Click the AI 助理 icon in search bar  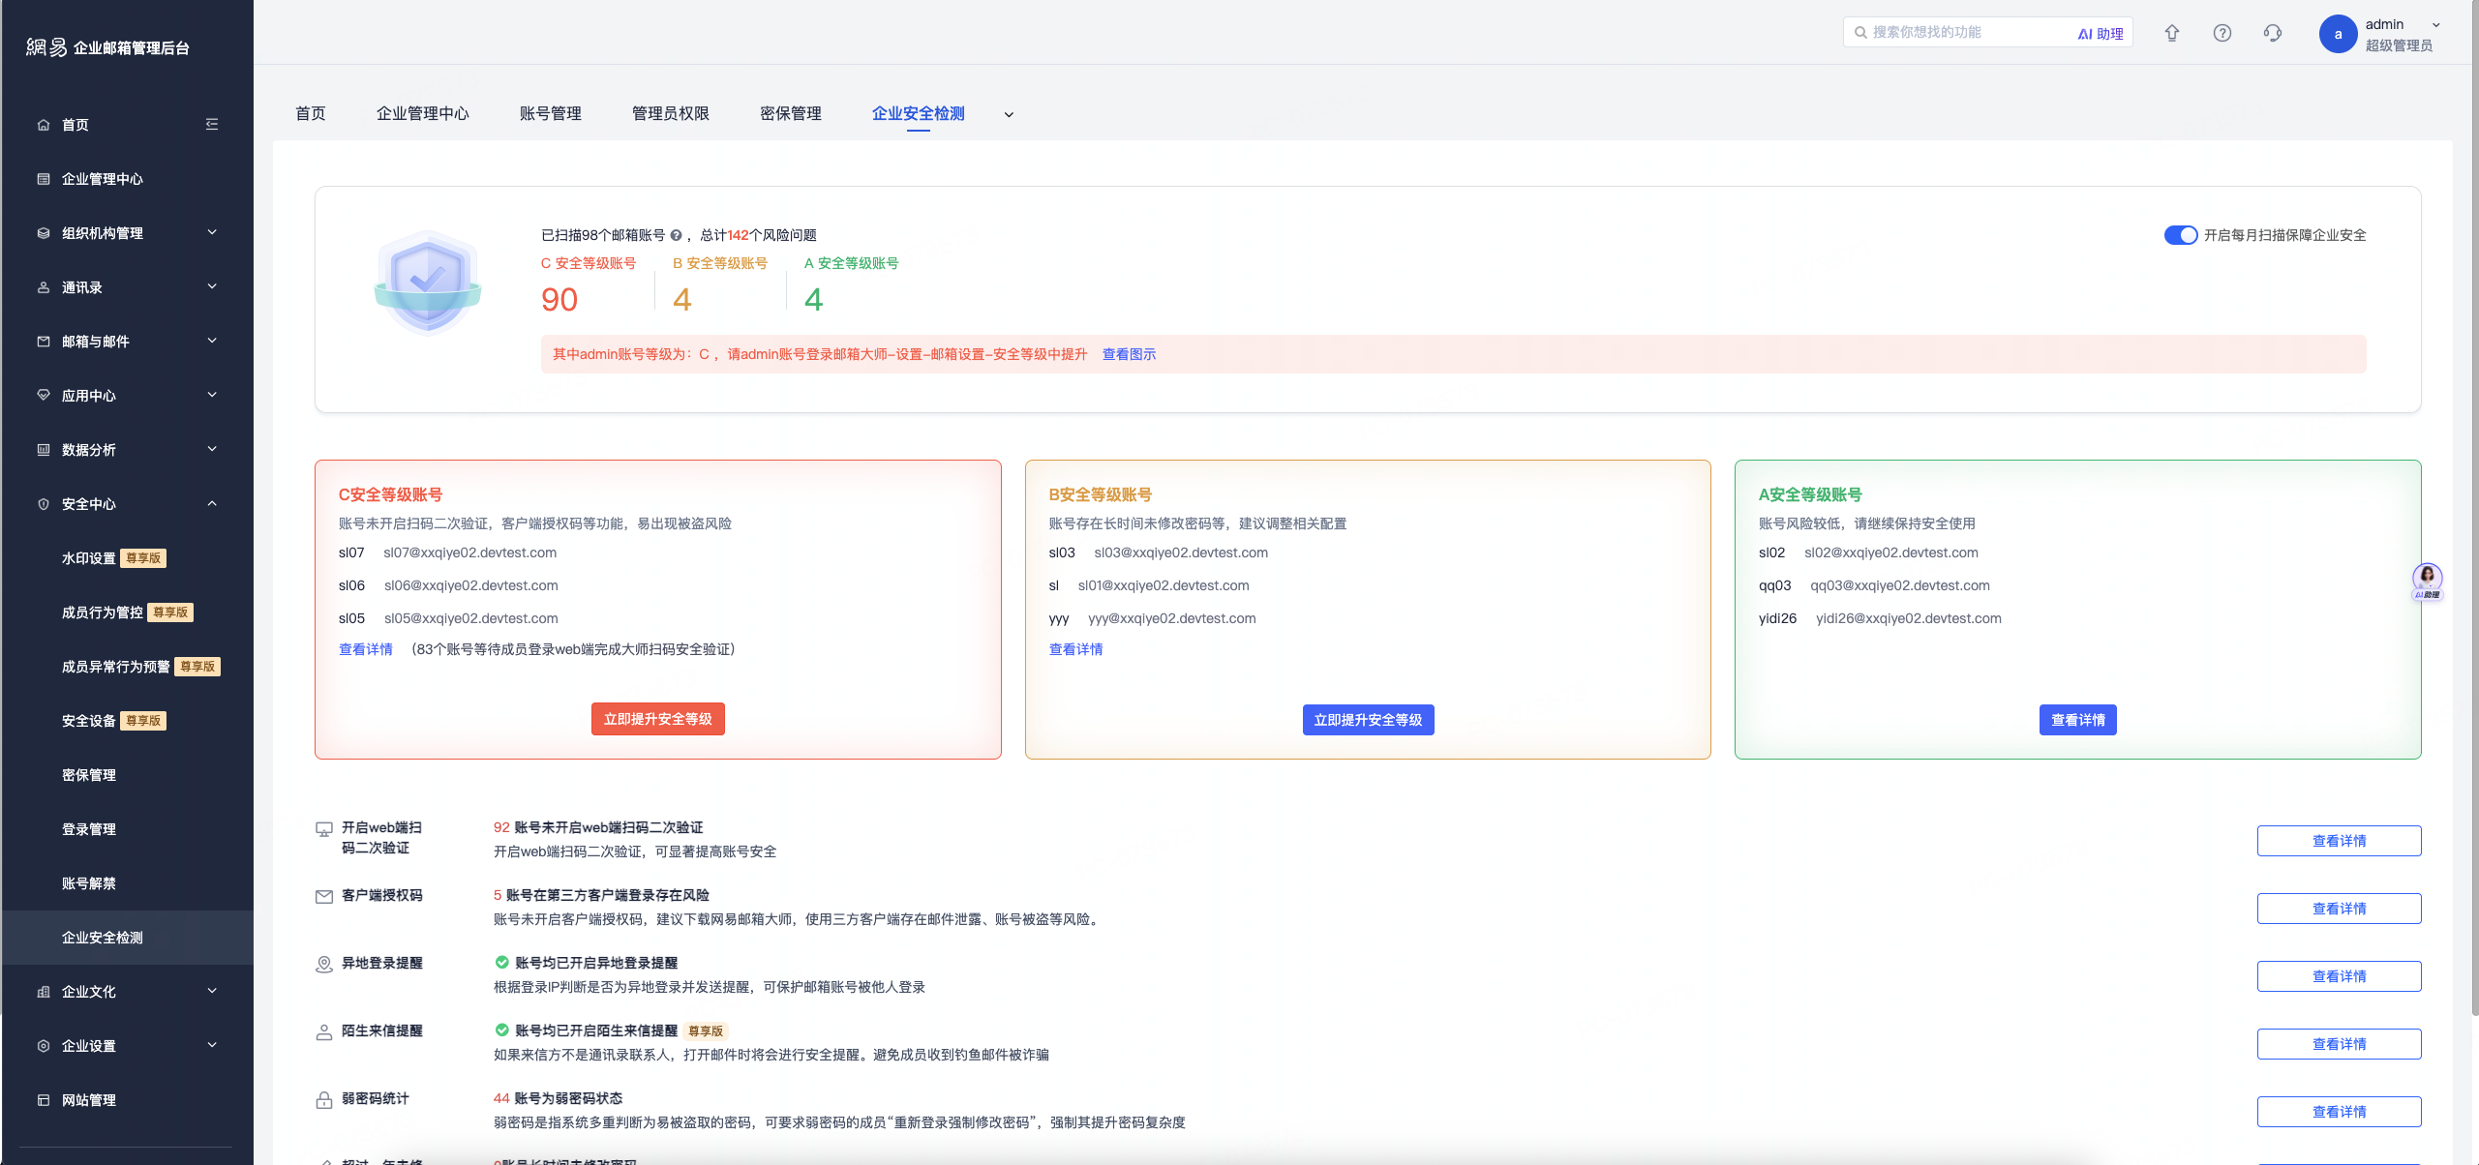(2100, 33)
